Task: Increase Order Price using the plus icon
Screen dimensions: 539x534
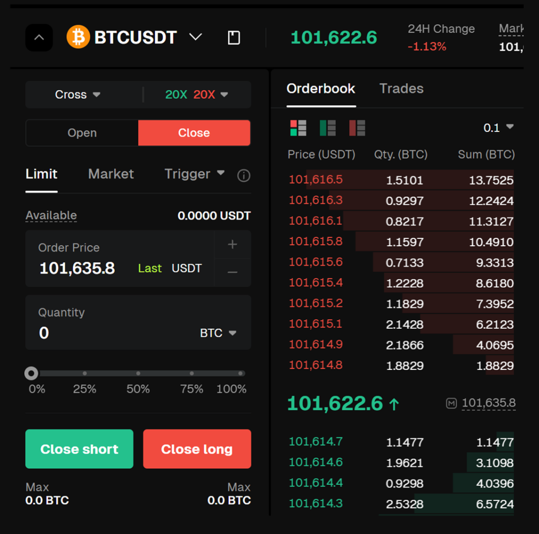Action: coord(232,244)
